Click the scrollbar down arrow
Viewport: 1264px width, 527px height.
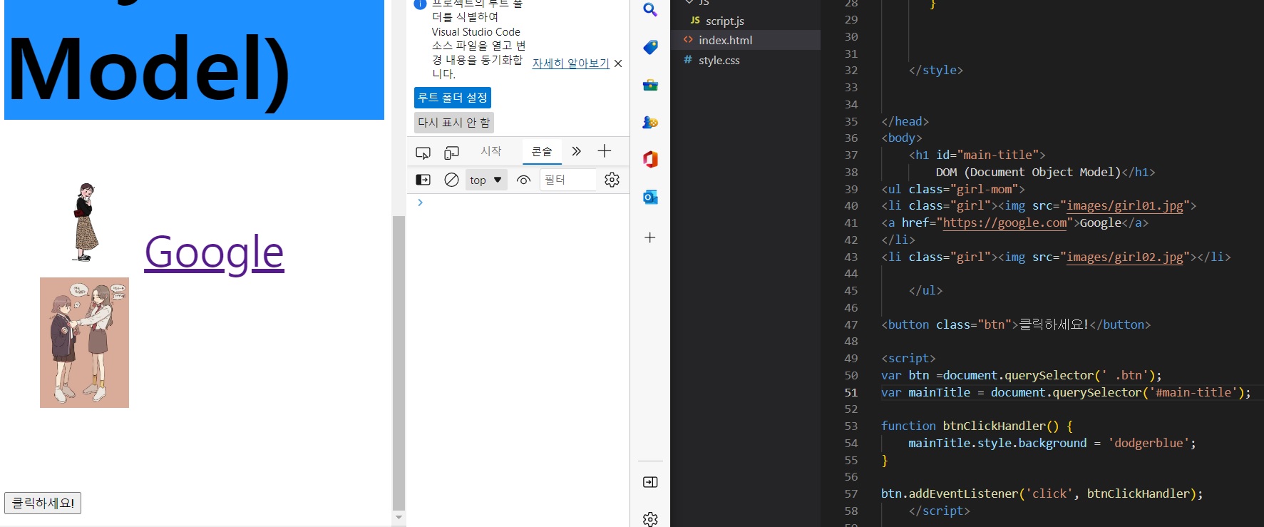pyautogui.click(x=399, y=518)
